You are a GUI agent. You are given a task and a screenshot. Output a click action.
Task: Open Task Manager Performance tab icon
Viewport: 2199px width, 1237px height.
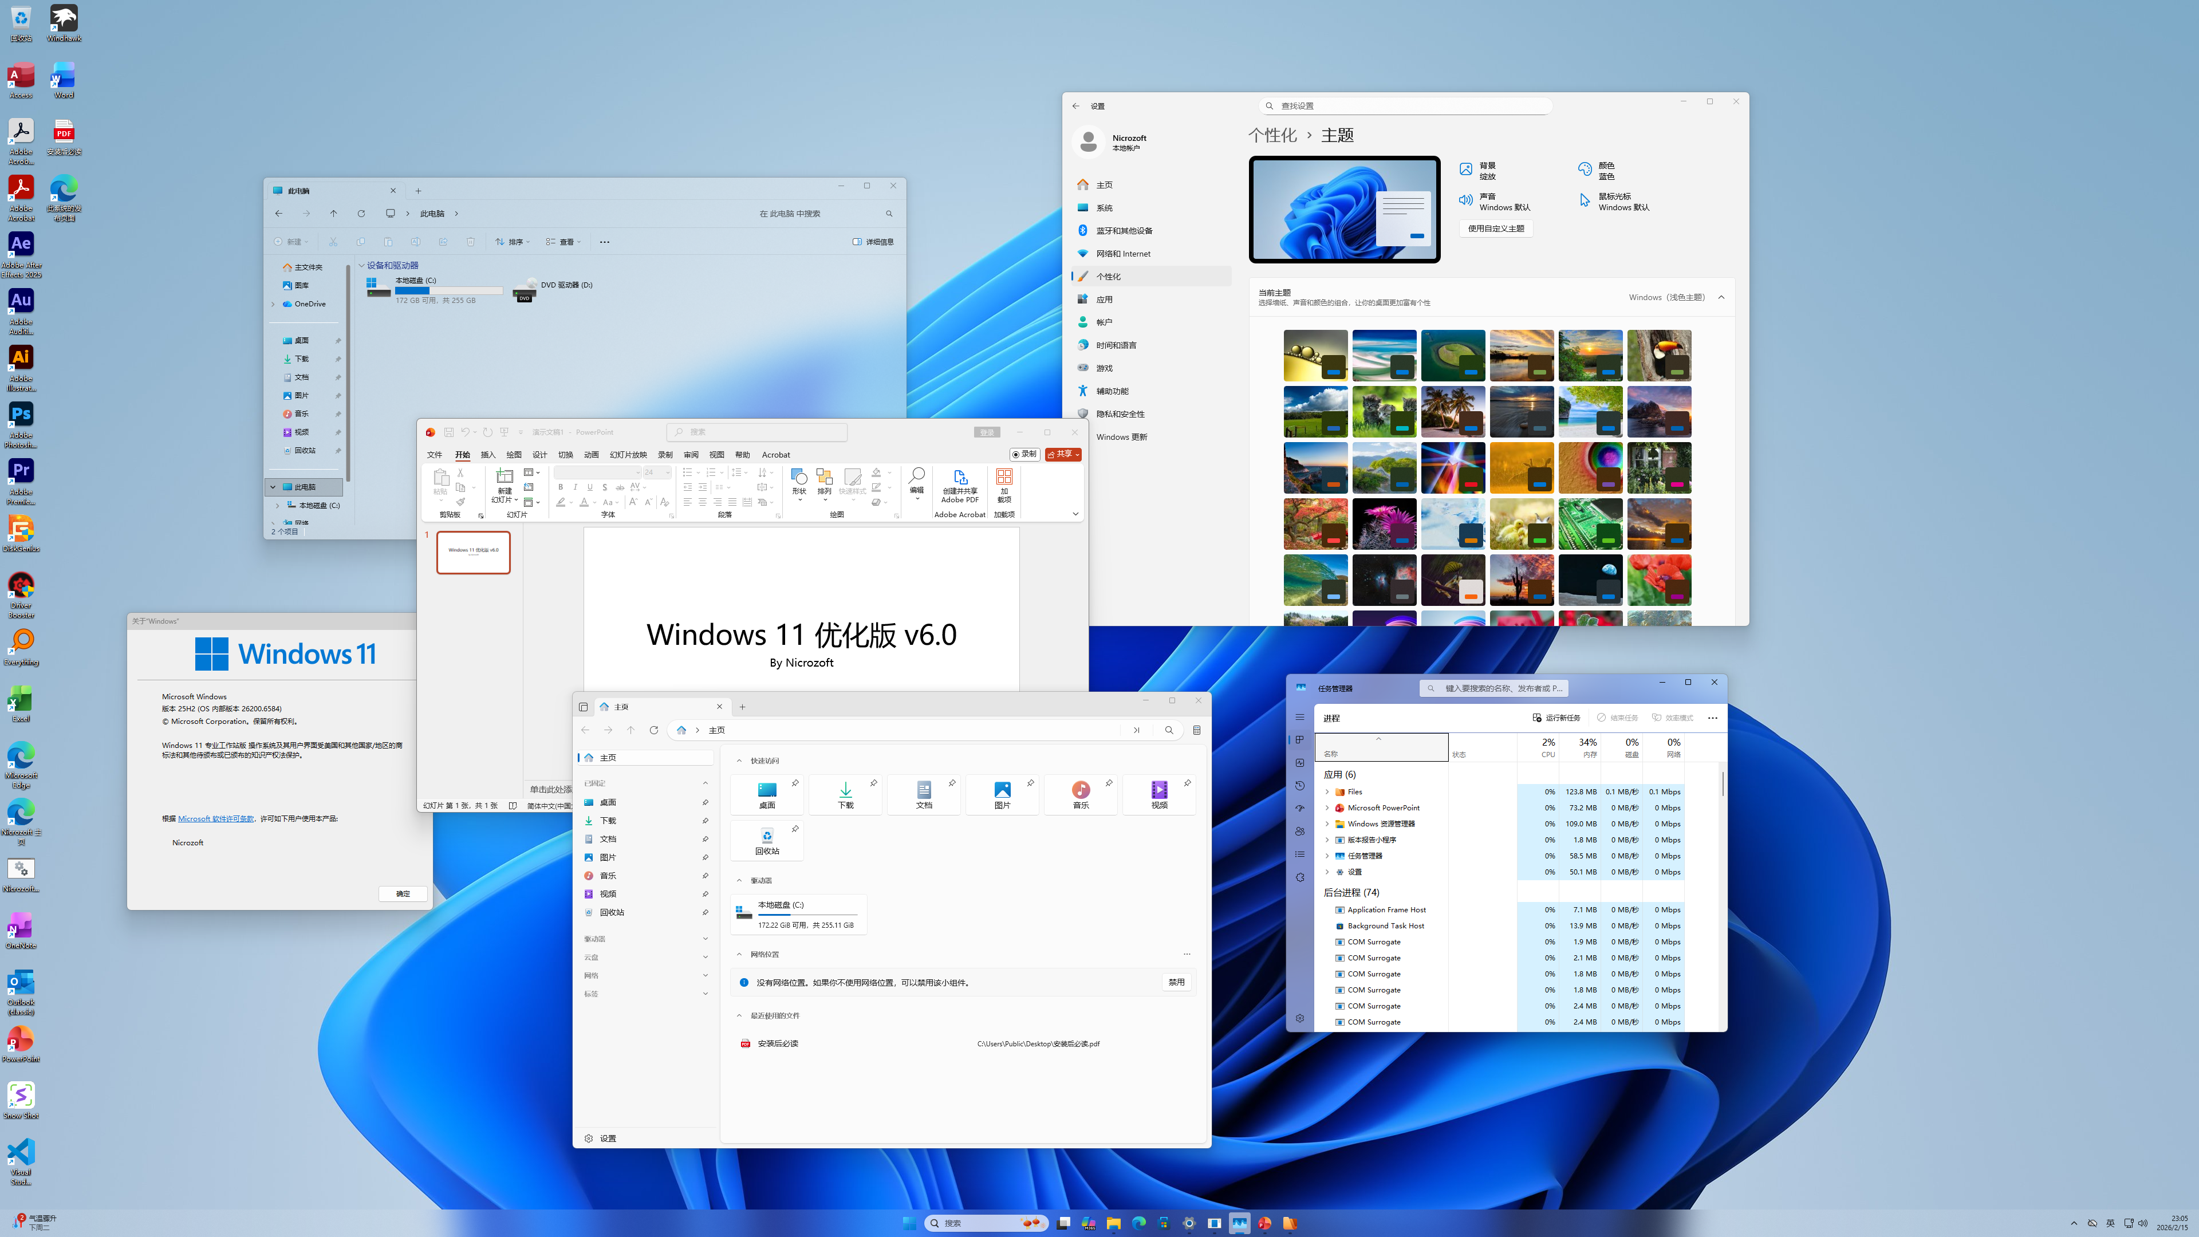tap(1299, 762)
